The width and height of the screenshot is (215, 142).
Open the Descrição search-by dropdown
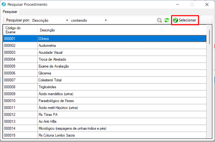[50, 20]
